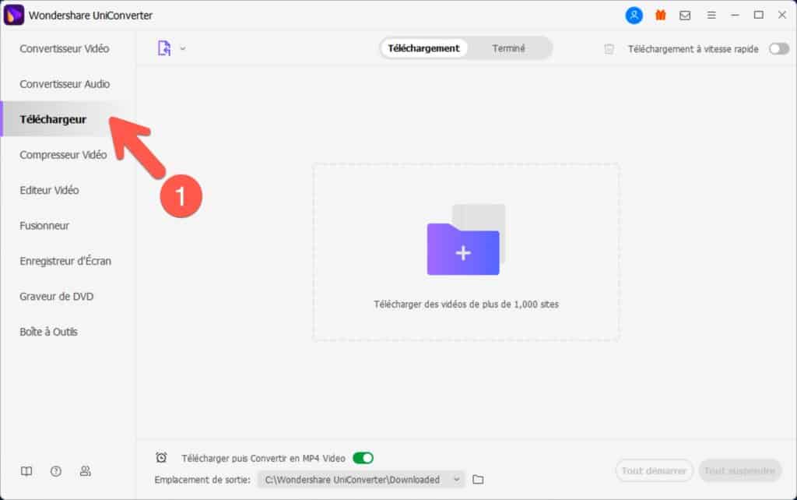Click the add file icon in toolbar
The height and width of the screenshot is (500, 797).
click(164, 48)
